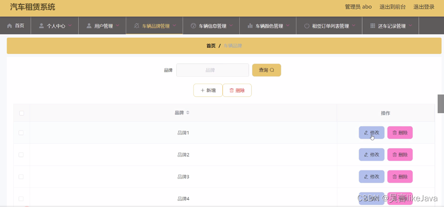Click the 退出登录 link

point(424,7)
